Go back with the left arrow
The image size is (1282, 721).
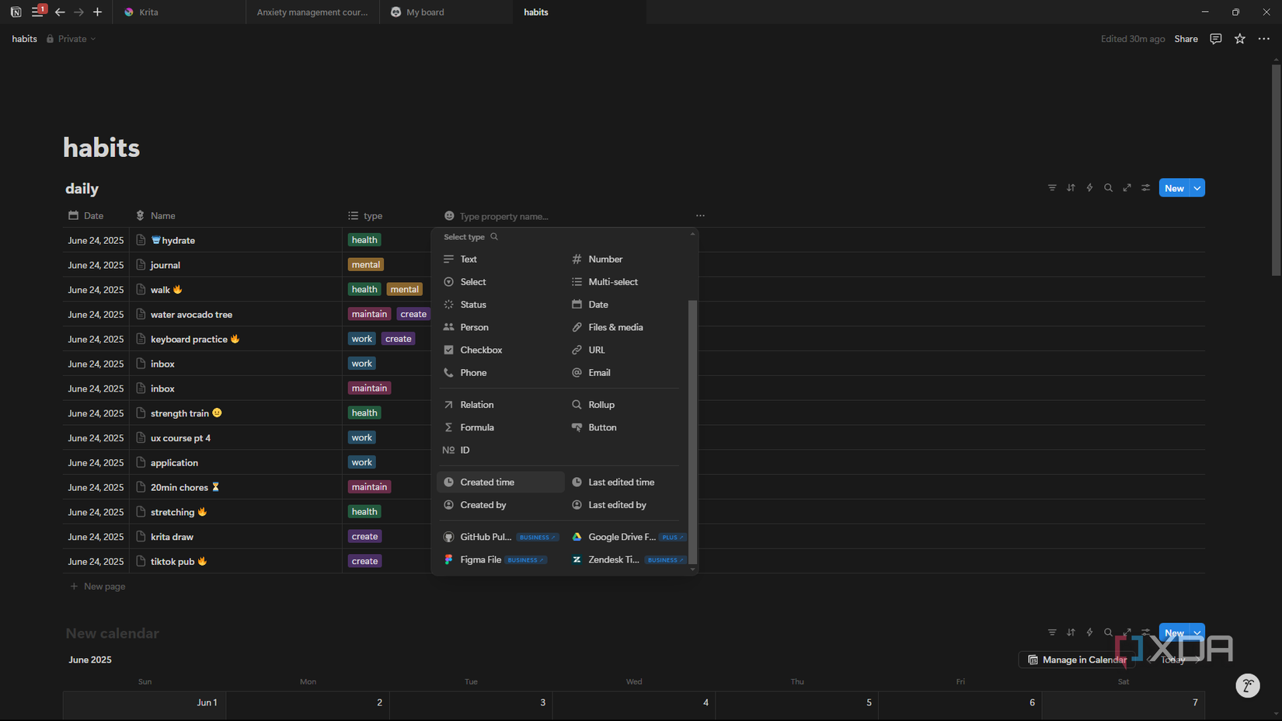60,12
